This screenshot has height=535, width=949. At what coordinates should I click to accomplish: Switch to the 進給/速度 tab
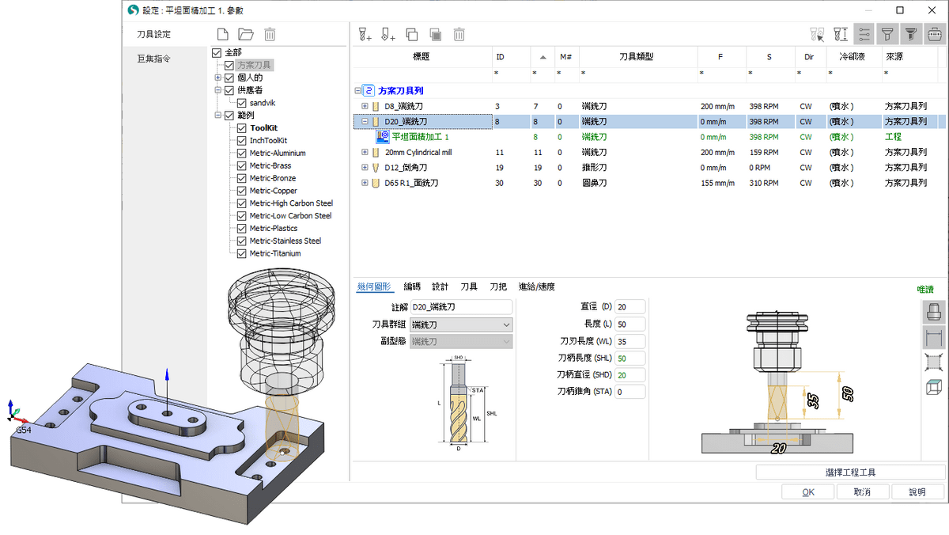[x=536, y=286]
